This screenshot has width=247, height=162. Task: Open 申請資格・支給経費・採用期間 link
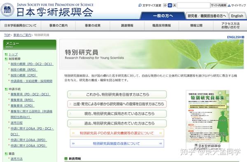pos(32,81)
